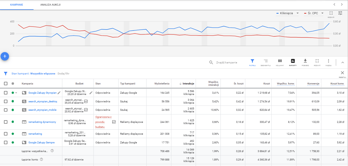This screenshot has width=348, height=166.
Task: Edit name pencil for Google Zakupy Styropian
Action: click(59, 93)
